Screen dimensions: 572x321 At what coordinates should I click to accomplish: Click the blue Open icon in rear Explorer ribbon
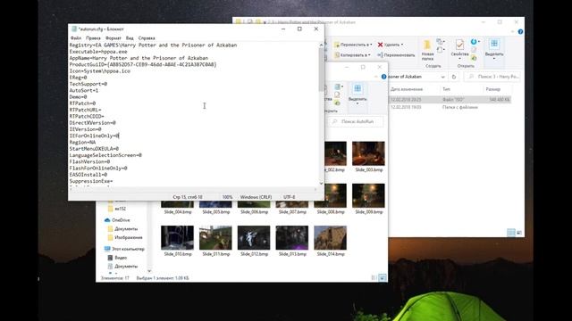pos(474,42)
